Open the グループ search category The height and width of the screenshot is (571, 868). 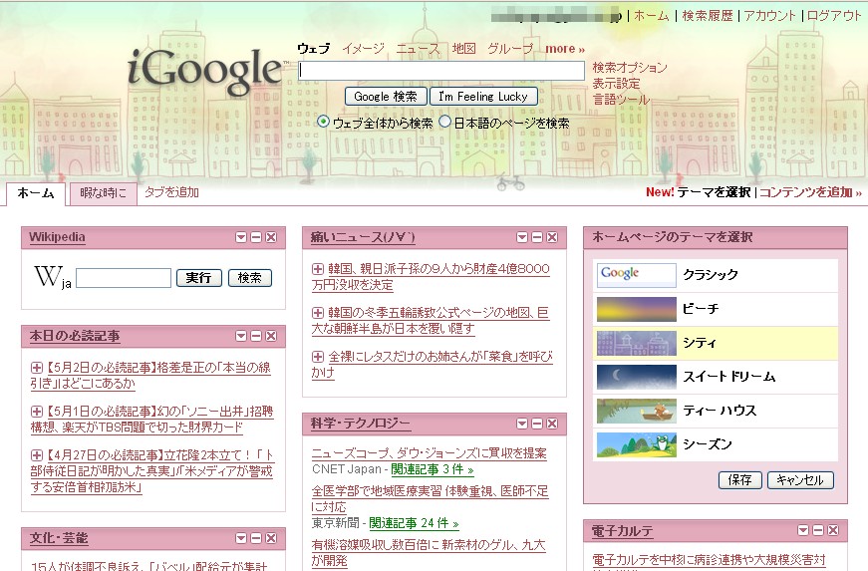pyautogui.click(x=510, y=48)
